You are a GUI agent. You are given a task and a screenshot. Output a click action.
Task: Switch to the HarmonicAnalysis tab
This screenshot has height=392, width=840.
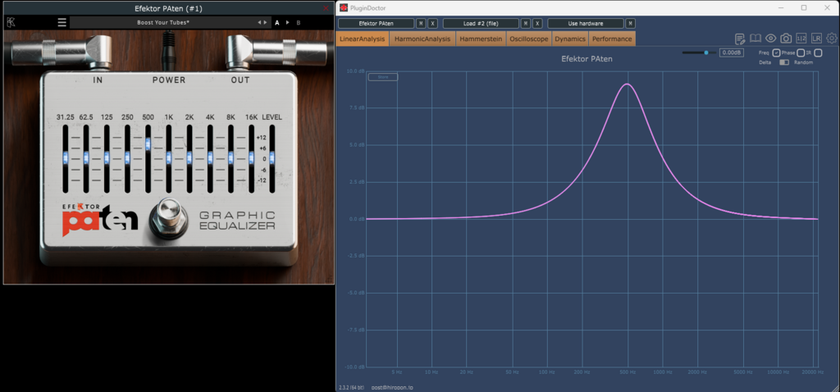click(x=422, y=39)
